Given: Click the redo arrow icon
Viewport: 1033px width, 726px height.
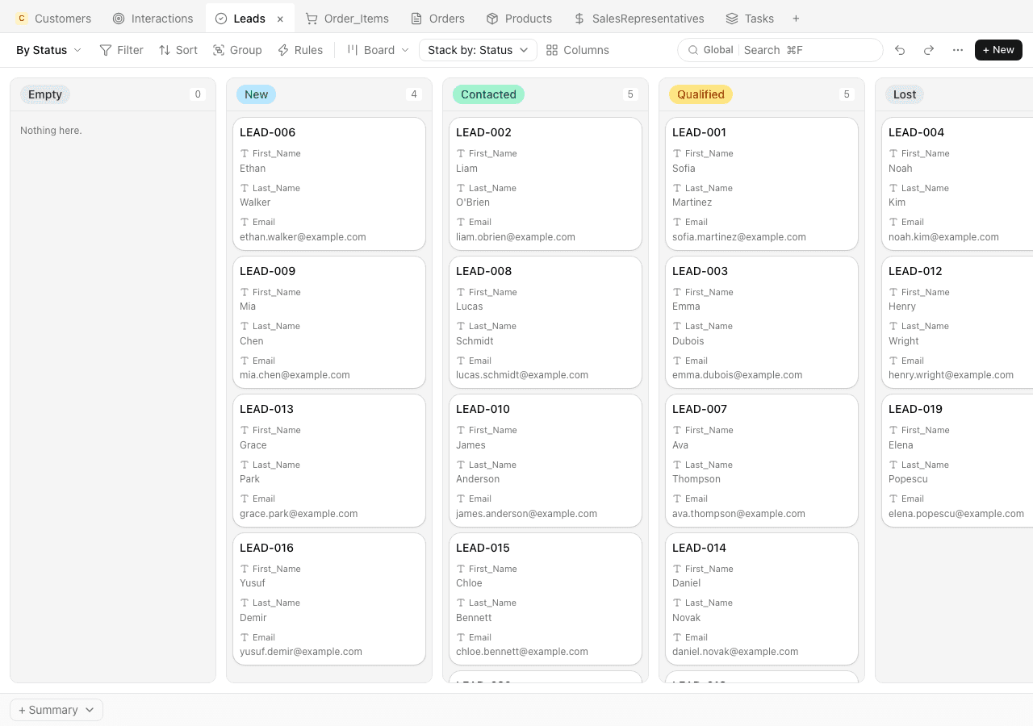Looking at the screenshot, I should tap(929, 50).
